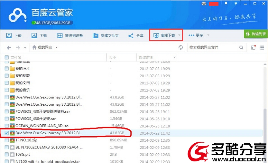Select the file name POWSOS_430开发板赠送资料.rar
Viewport: 268px width, 163px height.
click(x=43, y=111)
